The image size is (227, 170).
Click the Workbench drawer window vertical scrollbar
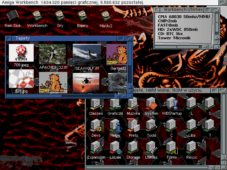[x=224, y=124]
